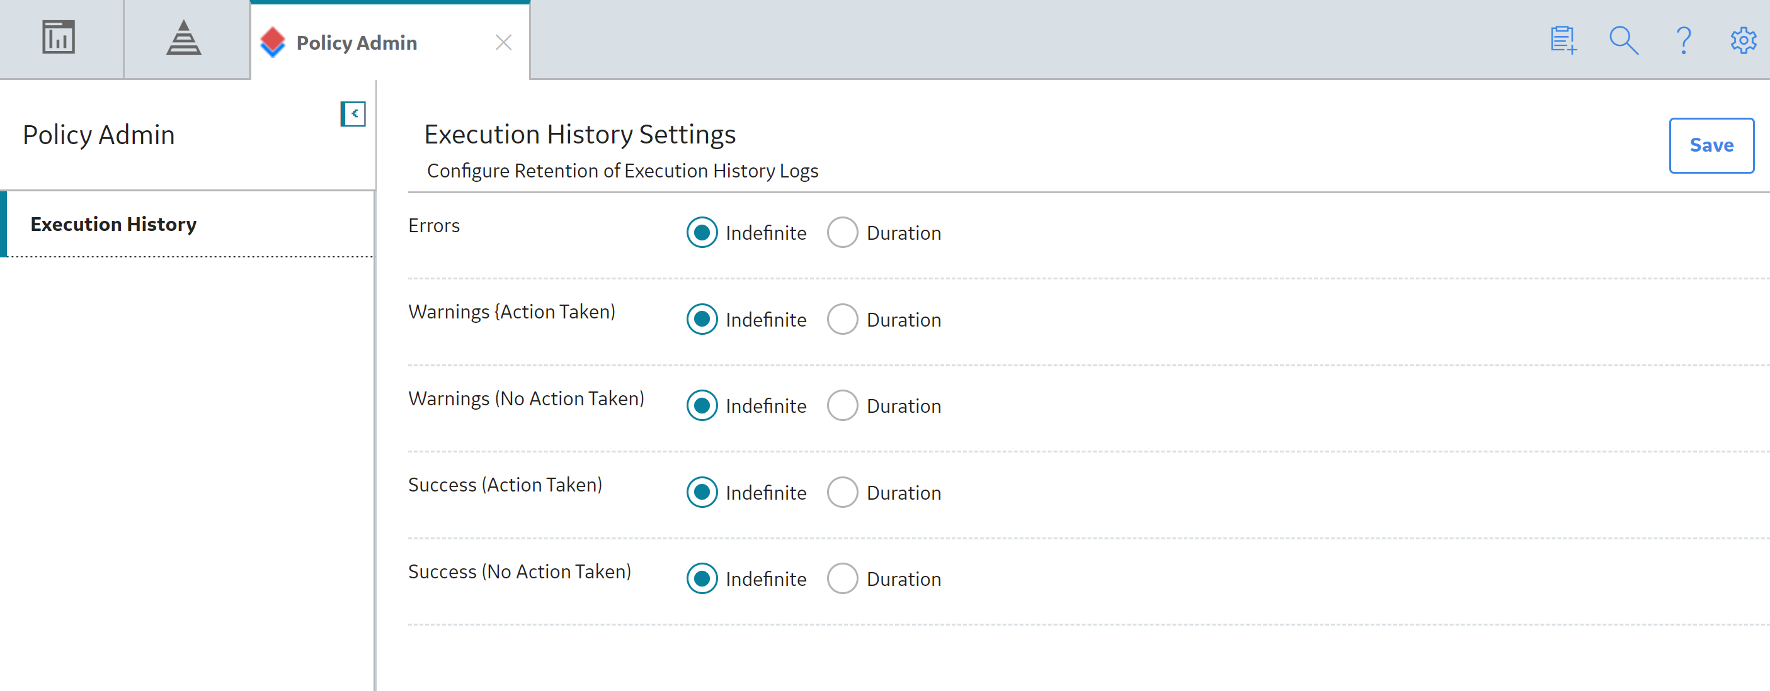The image size is (1770, 691).
Task: Open the dashboard chart icon tab
Action: 59,38
